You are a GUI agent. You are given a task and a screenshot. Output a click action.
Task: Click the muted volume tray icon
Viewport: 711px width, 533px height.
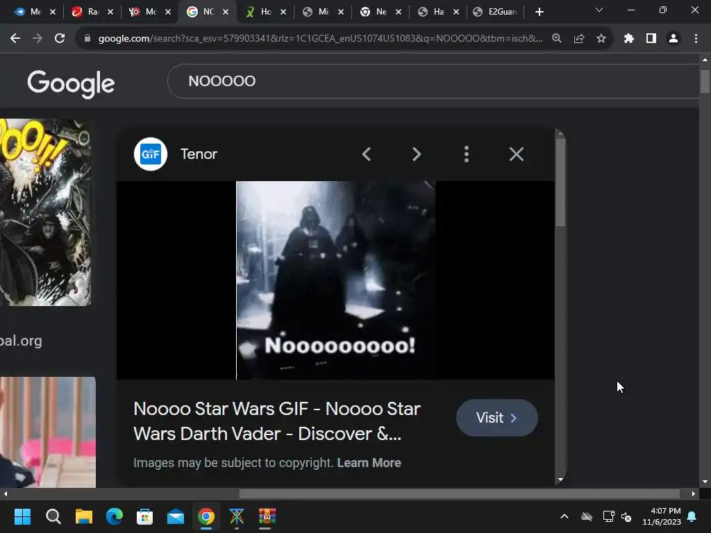pos(627,516)
